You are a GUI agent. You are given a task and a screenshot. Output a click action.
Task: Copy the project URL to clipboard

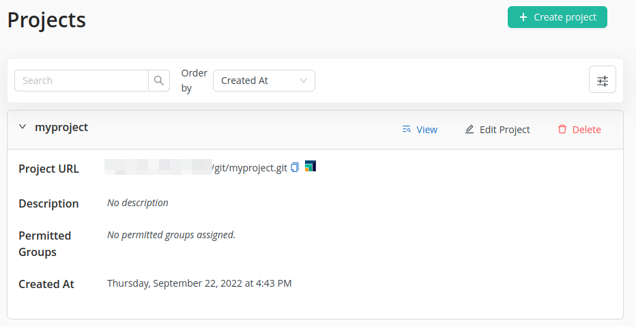coord(295,167)
